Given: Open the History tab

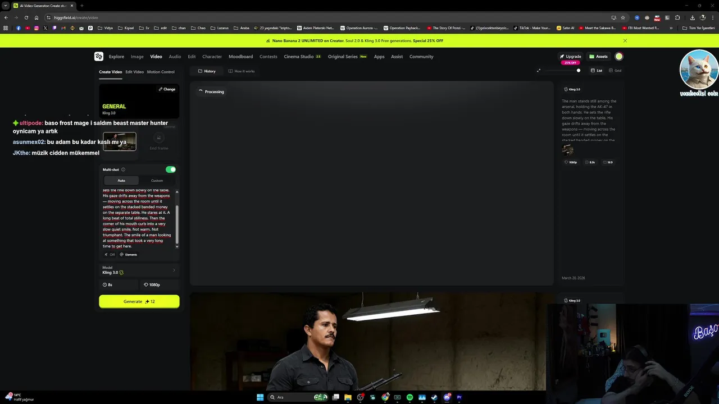Looking at the screenshot, I should tap(207, 71).
